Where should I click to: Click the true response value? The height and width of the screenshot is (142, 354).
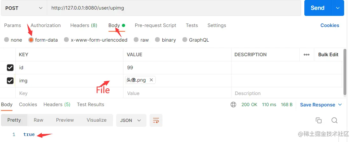click(29, 135)
